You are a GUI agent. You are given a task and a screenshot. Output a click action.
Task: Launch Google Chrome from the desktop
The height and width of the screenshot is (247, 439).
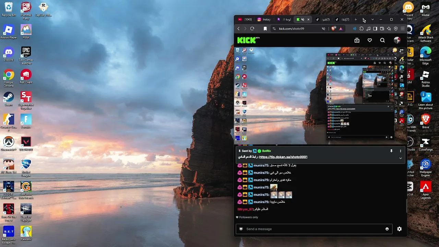click(9, 78)
